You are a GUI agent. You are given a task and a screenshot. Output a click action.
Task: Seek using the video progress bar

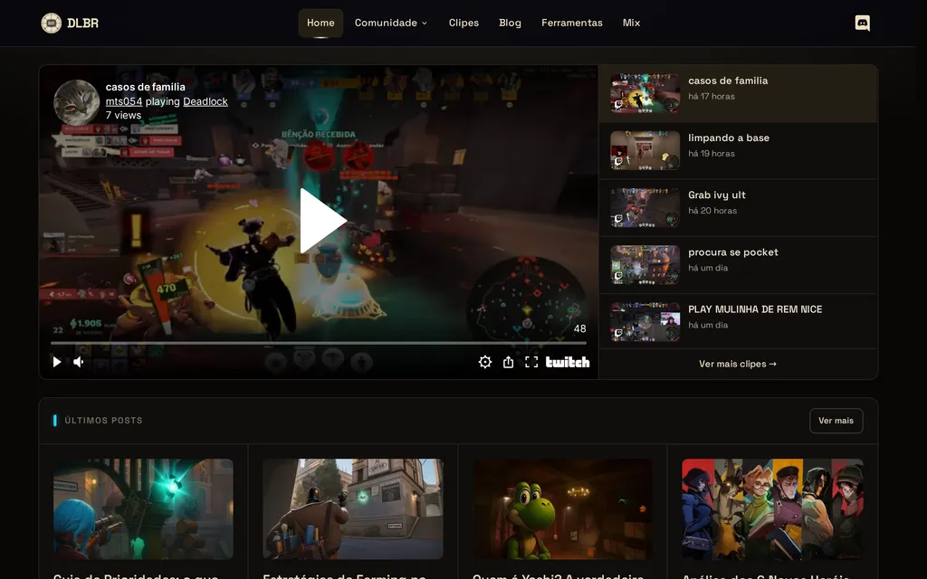click(x=318, y=343)
